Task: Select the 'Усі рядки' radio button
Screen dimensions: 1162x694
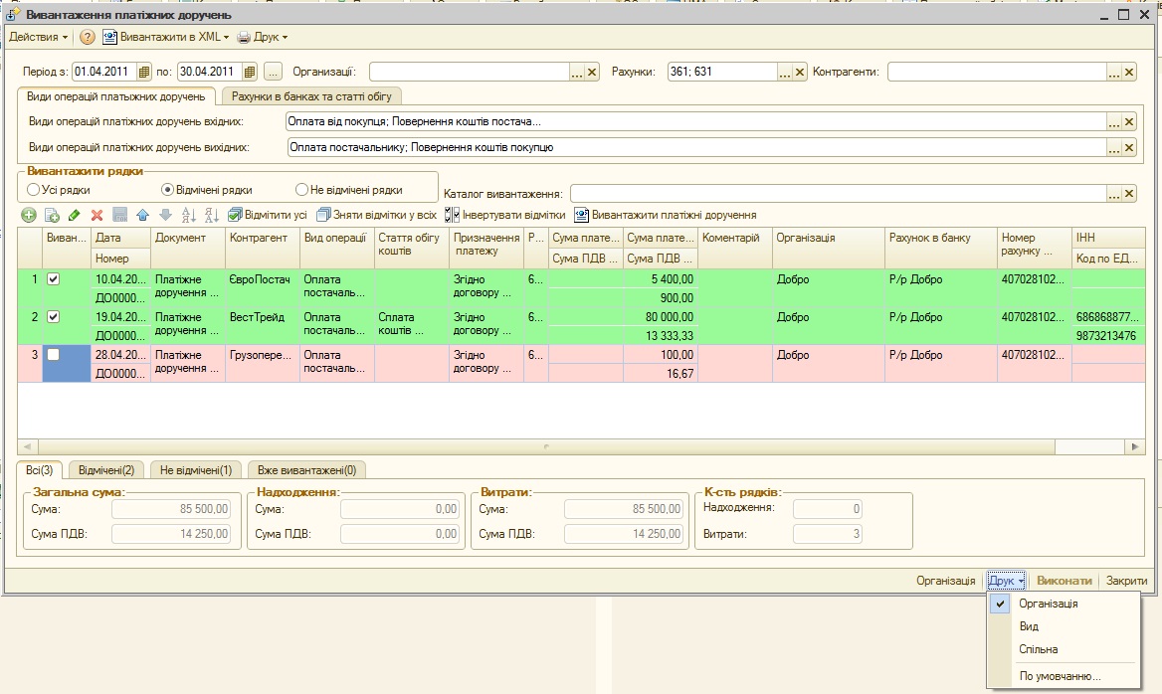Action: click(x=34, y=190)
